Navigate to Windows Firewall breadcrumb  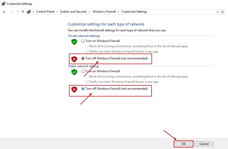[x=104, y=12]
